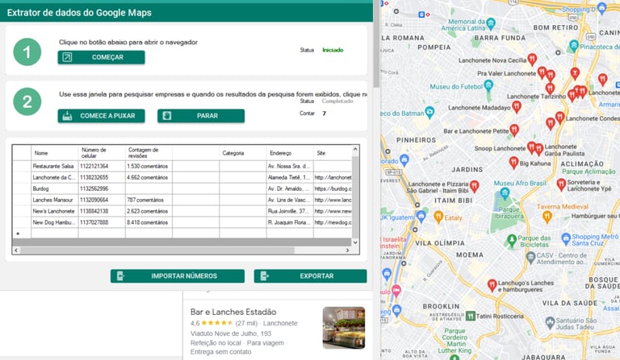620x360 pixels.
Task: Click the Taverna Medieval map marker
Action: coord(547,217)
